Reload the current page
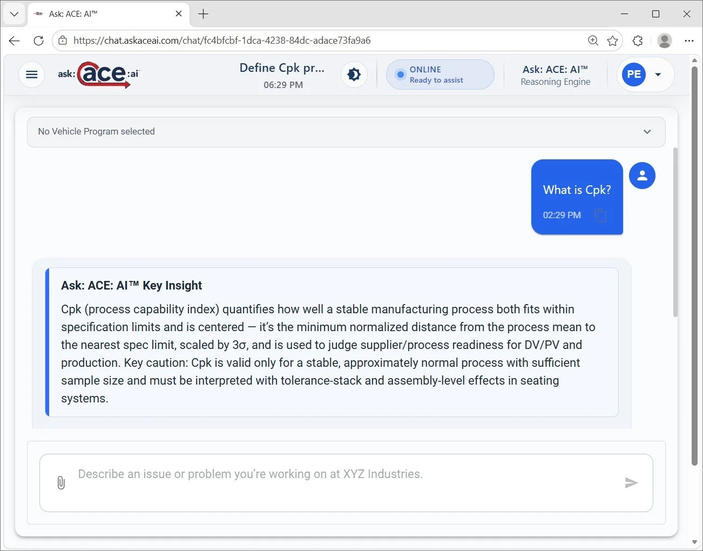Viewport: 703px width, 551px height. coord(38,41)
